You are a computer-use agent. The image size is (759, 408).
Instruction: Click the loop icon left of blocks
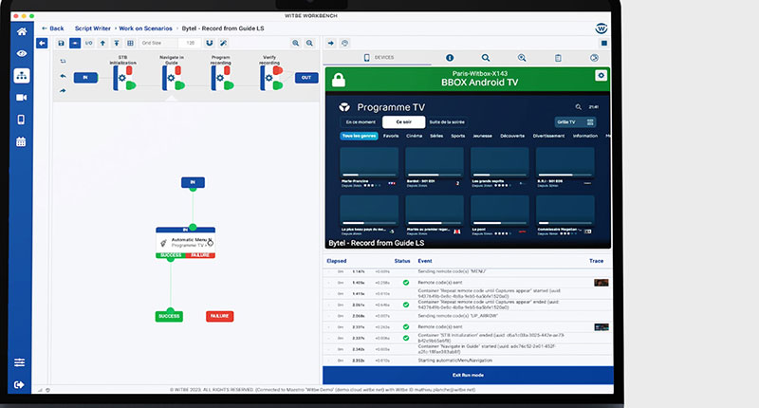(x=63, y=62)
